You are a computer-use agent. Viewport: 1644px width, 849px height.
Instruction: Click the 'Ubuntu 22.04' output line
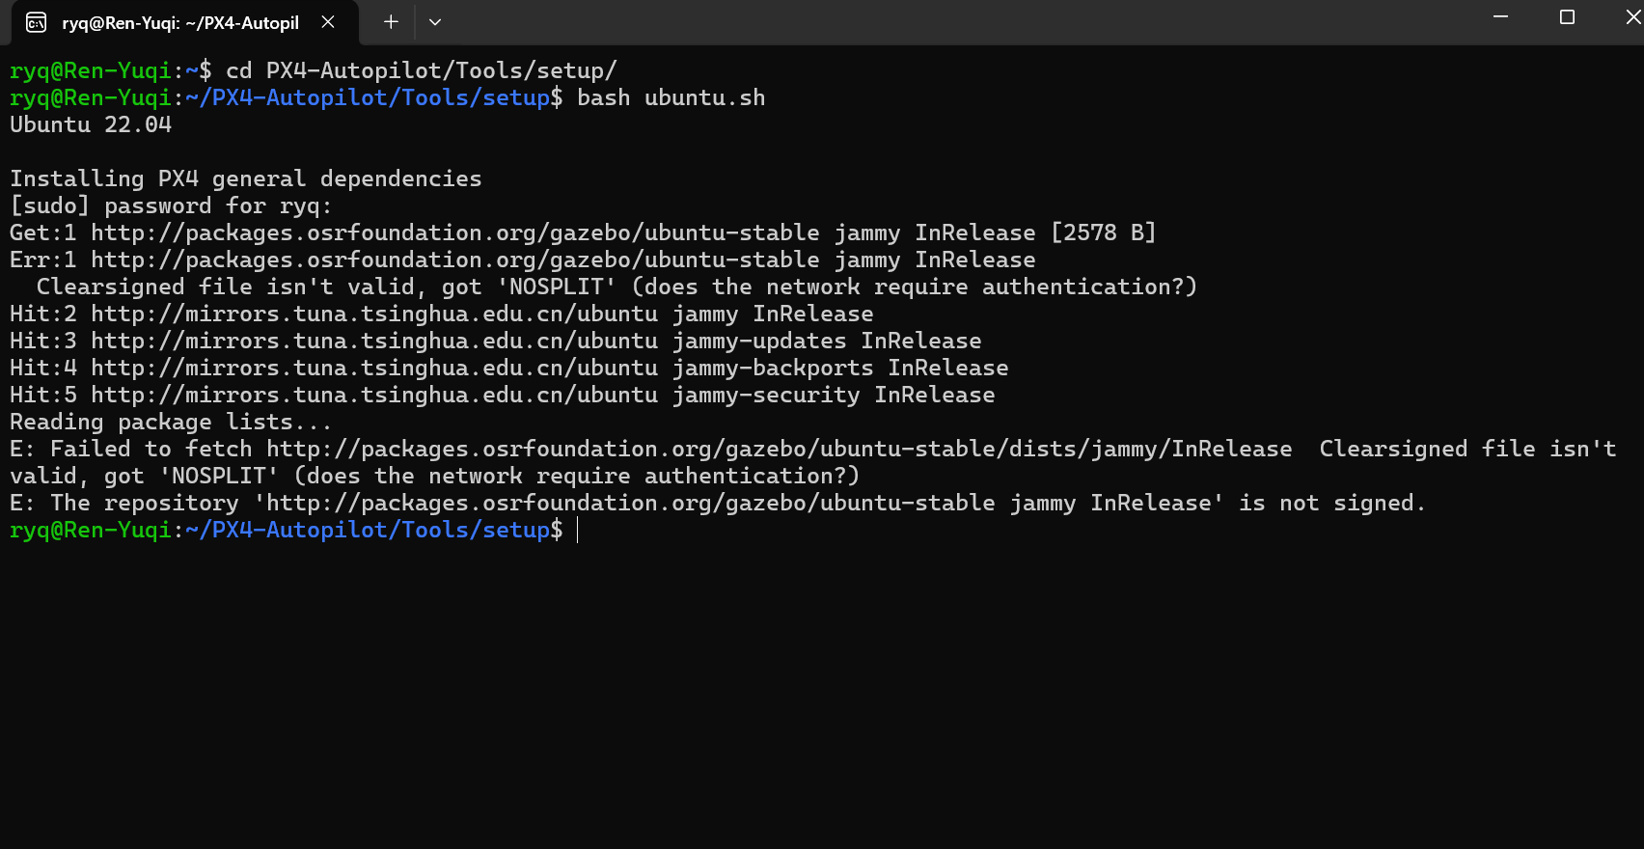[91, 124]
